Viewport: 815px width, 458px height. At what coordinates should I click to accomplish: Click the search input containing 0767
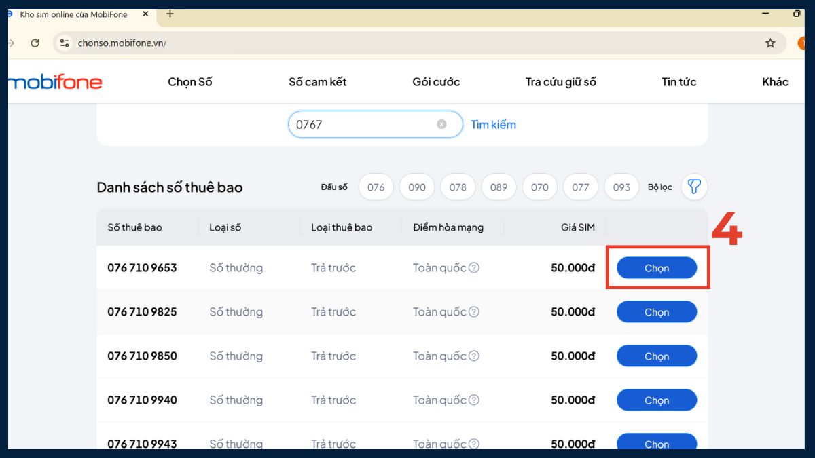tap(376, 124)
